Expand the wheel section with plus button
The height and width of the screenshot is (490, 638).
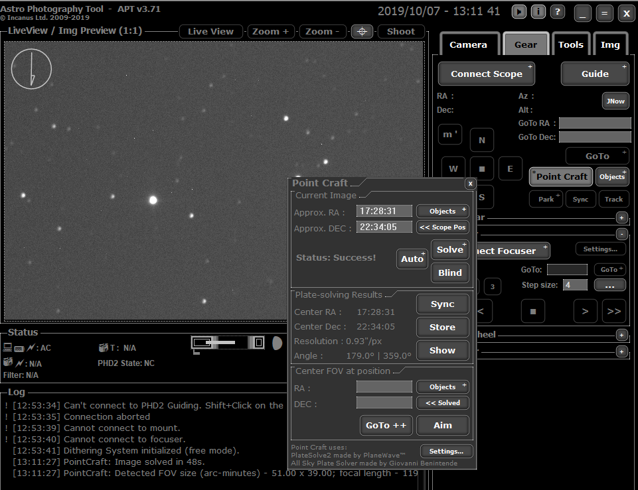621,335
